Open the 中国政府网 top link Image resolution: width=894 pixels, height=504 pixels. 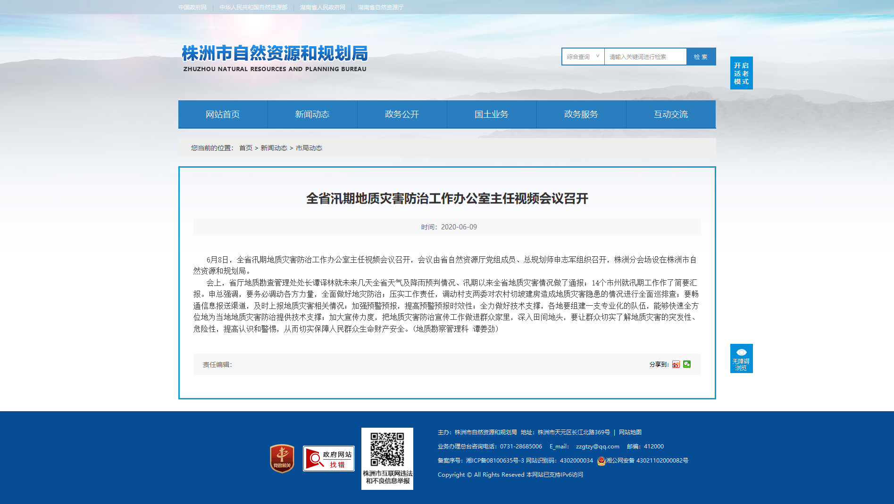tap(192, 8)
